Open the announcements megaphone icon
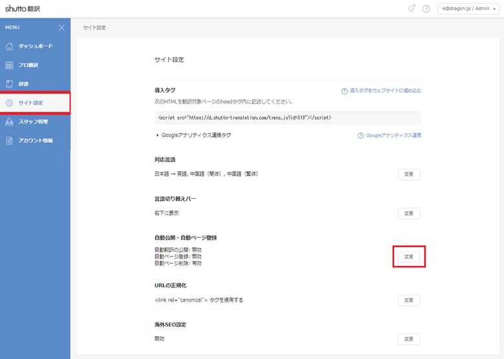Screen dimensions: 504x359 pyautogui.click(x=412, y=8)
